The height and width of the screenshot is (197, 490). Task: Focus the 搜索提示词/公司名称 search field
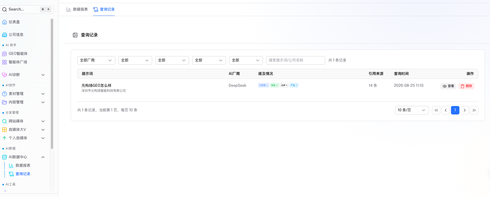(296, 60)
